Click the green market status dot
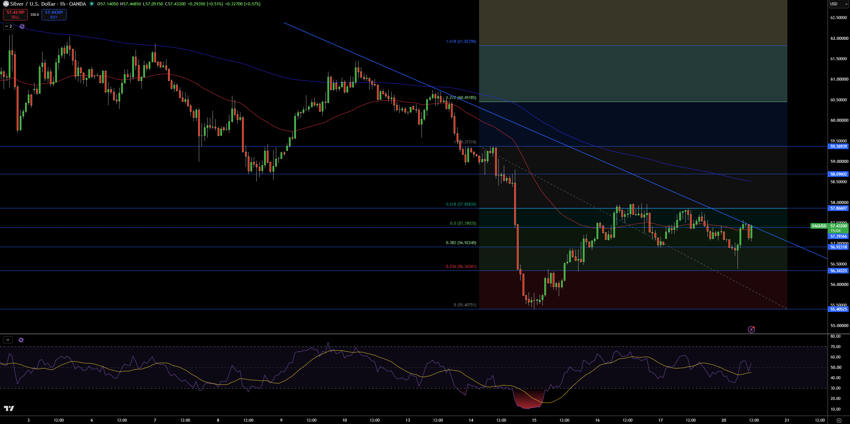The image size is (850, 424). pos(91,4)
